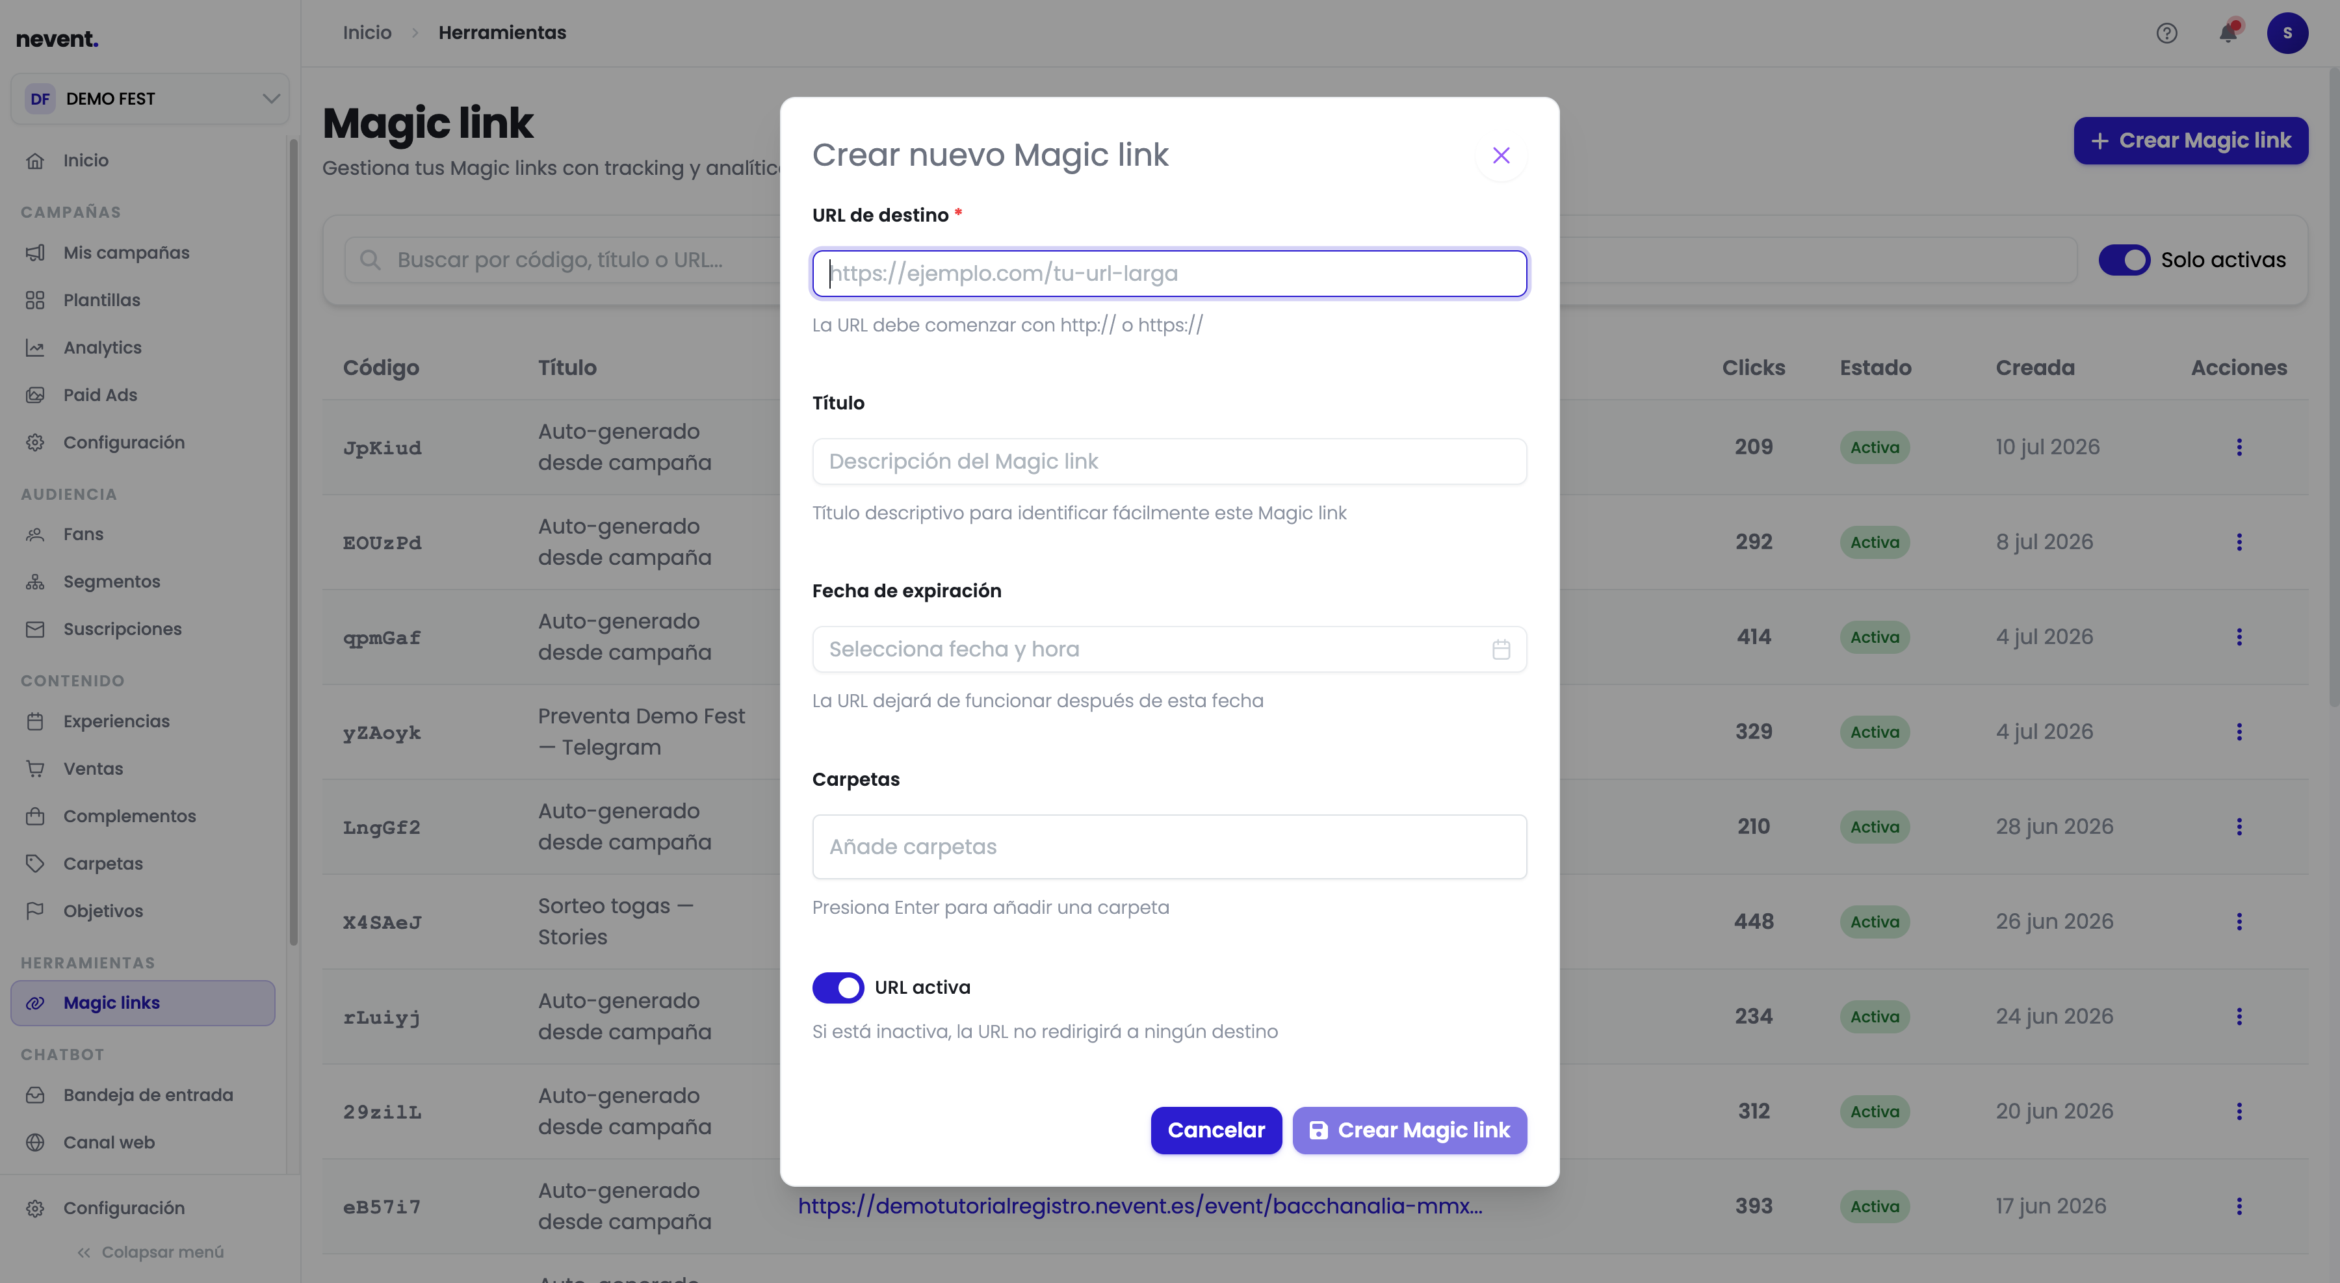This screenshot has width=2340, height=1283.
Task: Open Analytics in sidebar
Action: (x=142, y=348)
